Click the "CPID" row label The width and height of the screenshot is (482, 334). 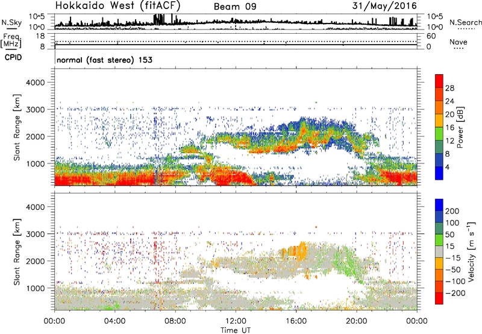pos(13,57)
